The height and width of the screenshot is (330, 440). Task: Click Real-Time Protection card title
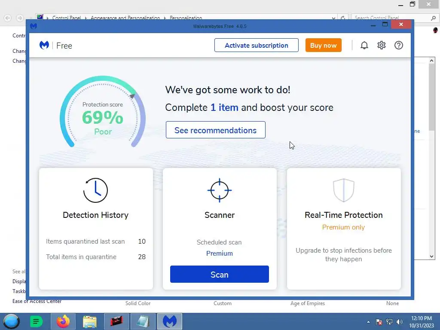tap(343, 215)
